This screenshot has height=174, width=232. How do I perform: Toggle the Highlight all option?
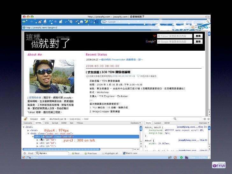tap(110, 153)
